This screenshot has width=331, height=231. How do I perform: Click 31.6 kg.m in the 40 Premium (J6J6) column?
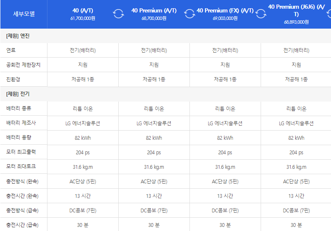click(296, 167)
